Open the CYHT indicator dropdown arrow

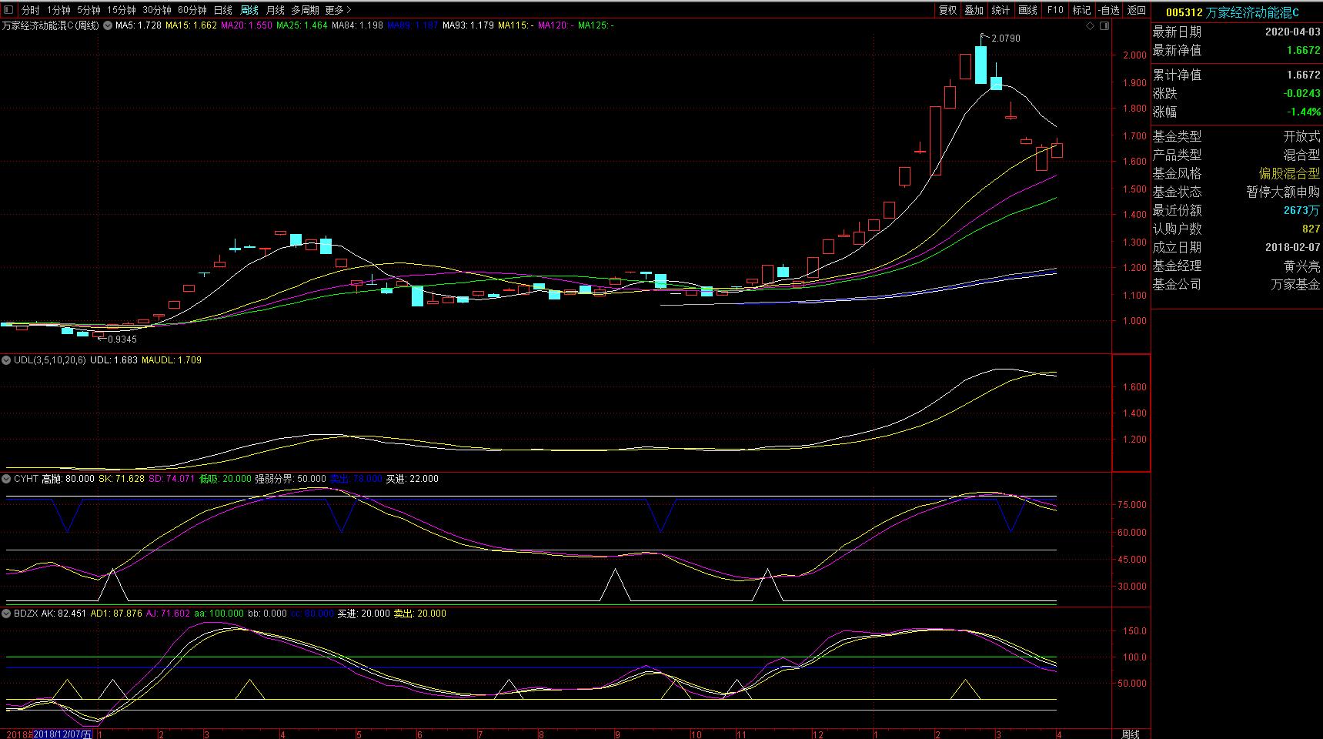pyautogui.click(x=7, y=479)
